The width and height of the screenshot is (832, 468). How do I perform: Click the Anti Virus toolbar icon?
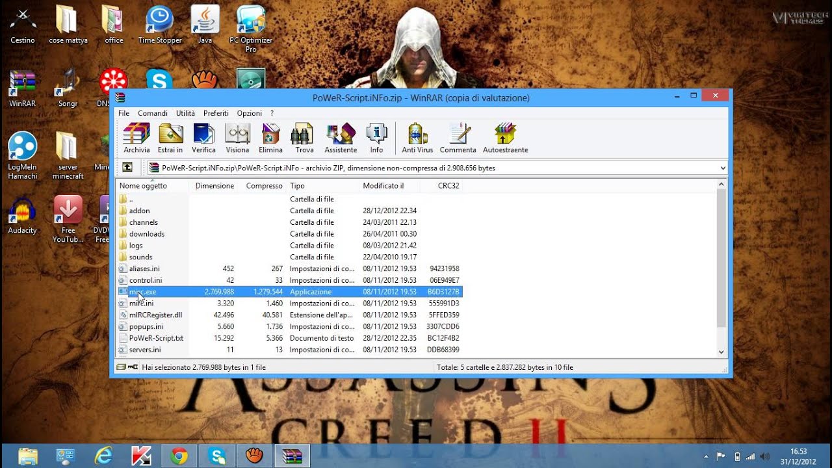click(417, 138)
